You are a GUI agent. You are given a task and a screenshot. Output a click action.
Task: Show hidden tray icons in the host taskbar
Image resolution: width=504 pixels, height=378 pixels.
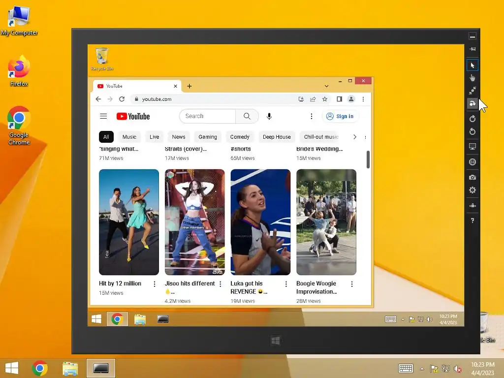(x=422, y=369)
